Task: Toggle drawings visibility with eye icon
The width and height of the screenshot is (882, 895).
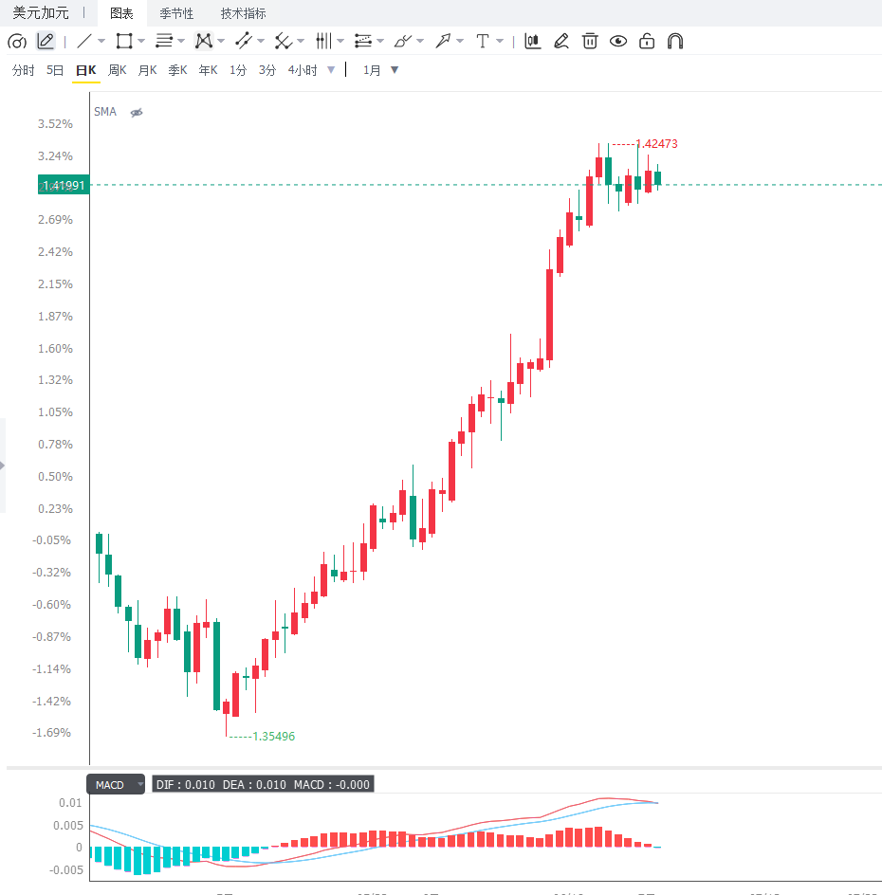Action: tap(618, 41)
